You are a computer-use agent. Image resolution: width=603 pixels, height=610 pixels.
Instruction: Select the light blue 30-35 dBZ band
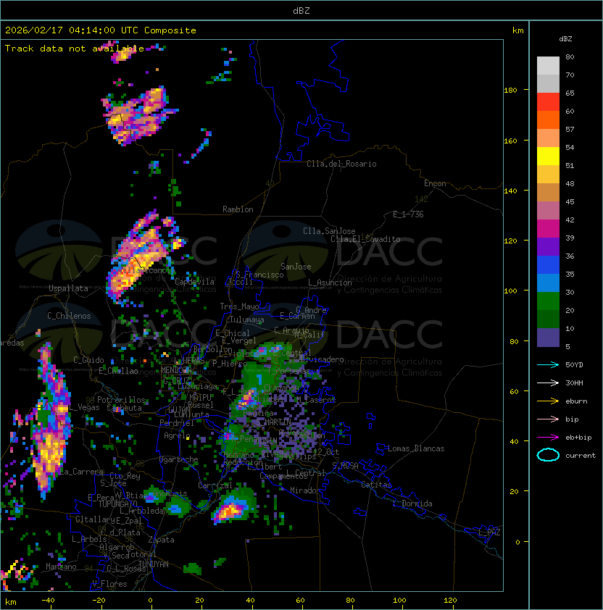click(x=548, y=283)
